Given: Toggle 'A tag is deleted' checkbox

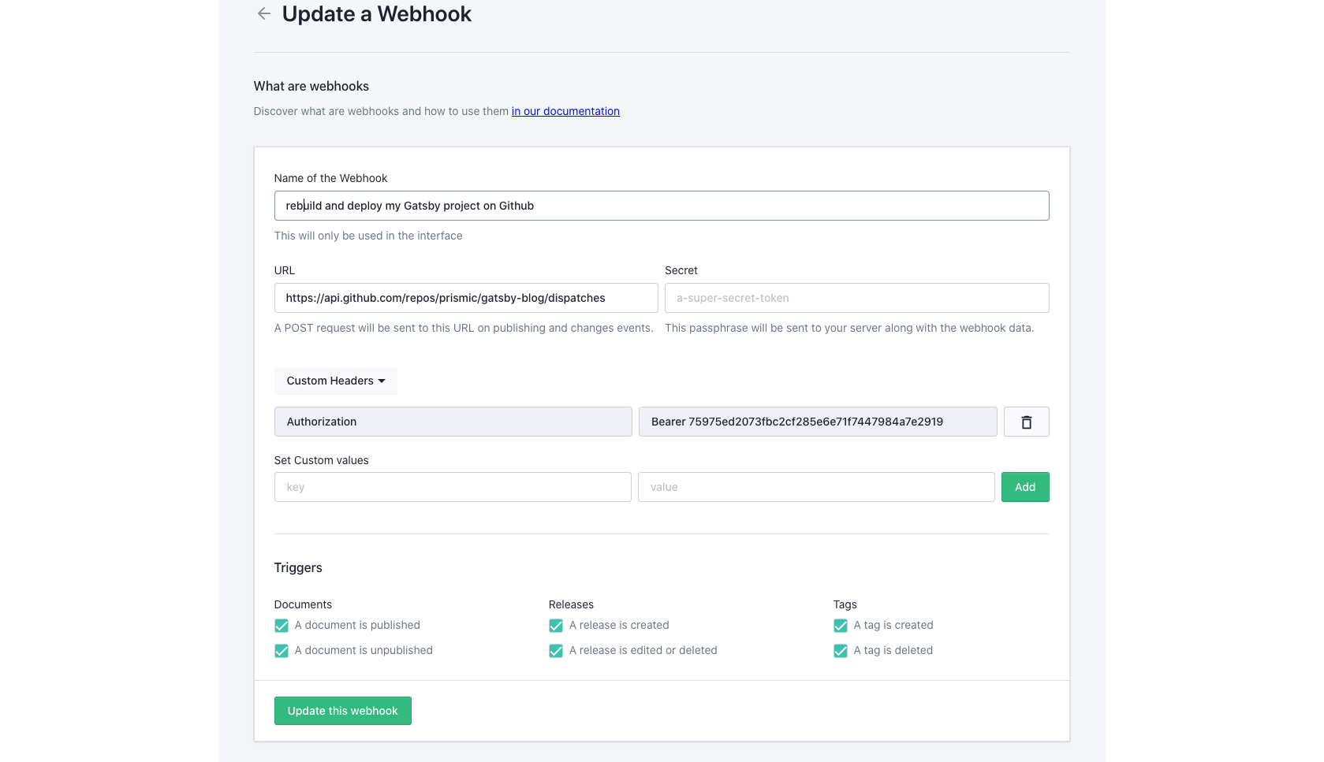Looking at the screenshot, I should tap(841, 651).
